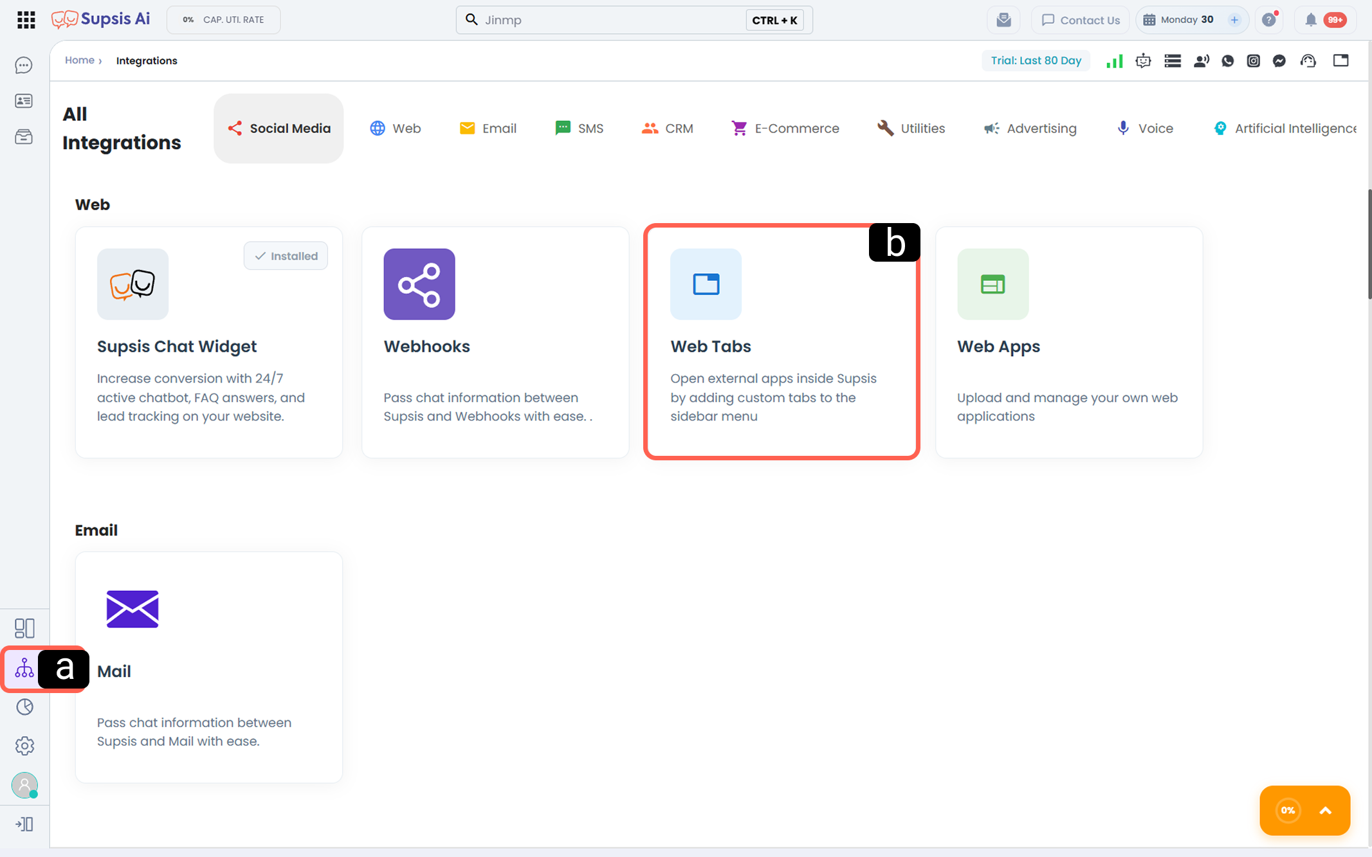The width and height of the screenshot is (1372, 857).
Task: Add calendar event with plus icon
Action: point(1234,20)
